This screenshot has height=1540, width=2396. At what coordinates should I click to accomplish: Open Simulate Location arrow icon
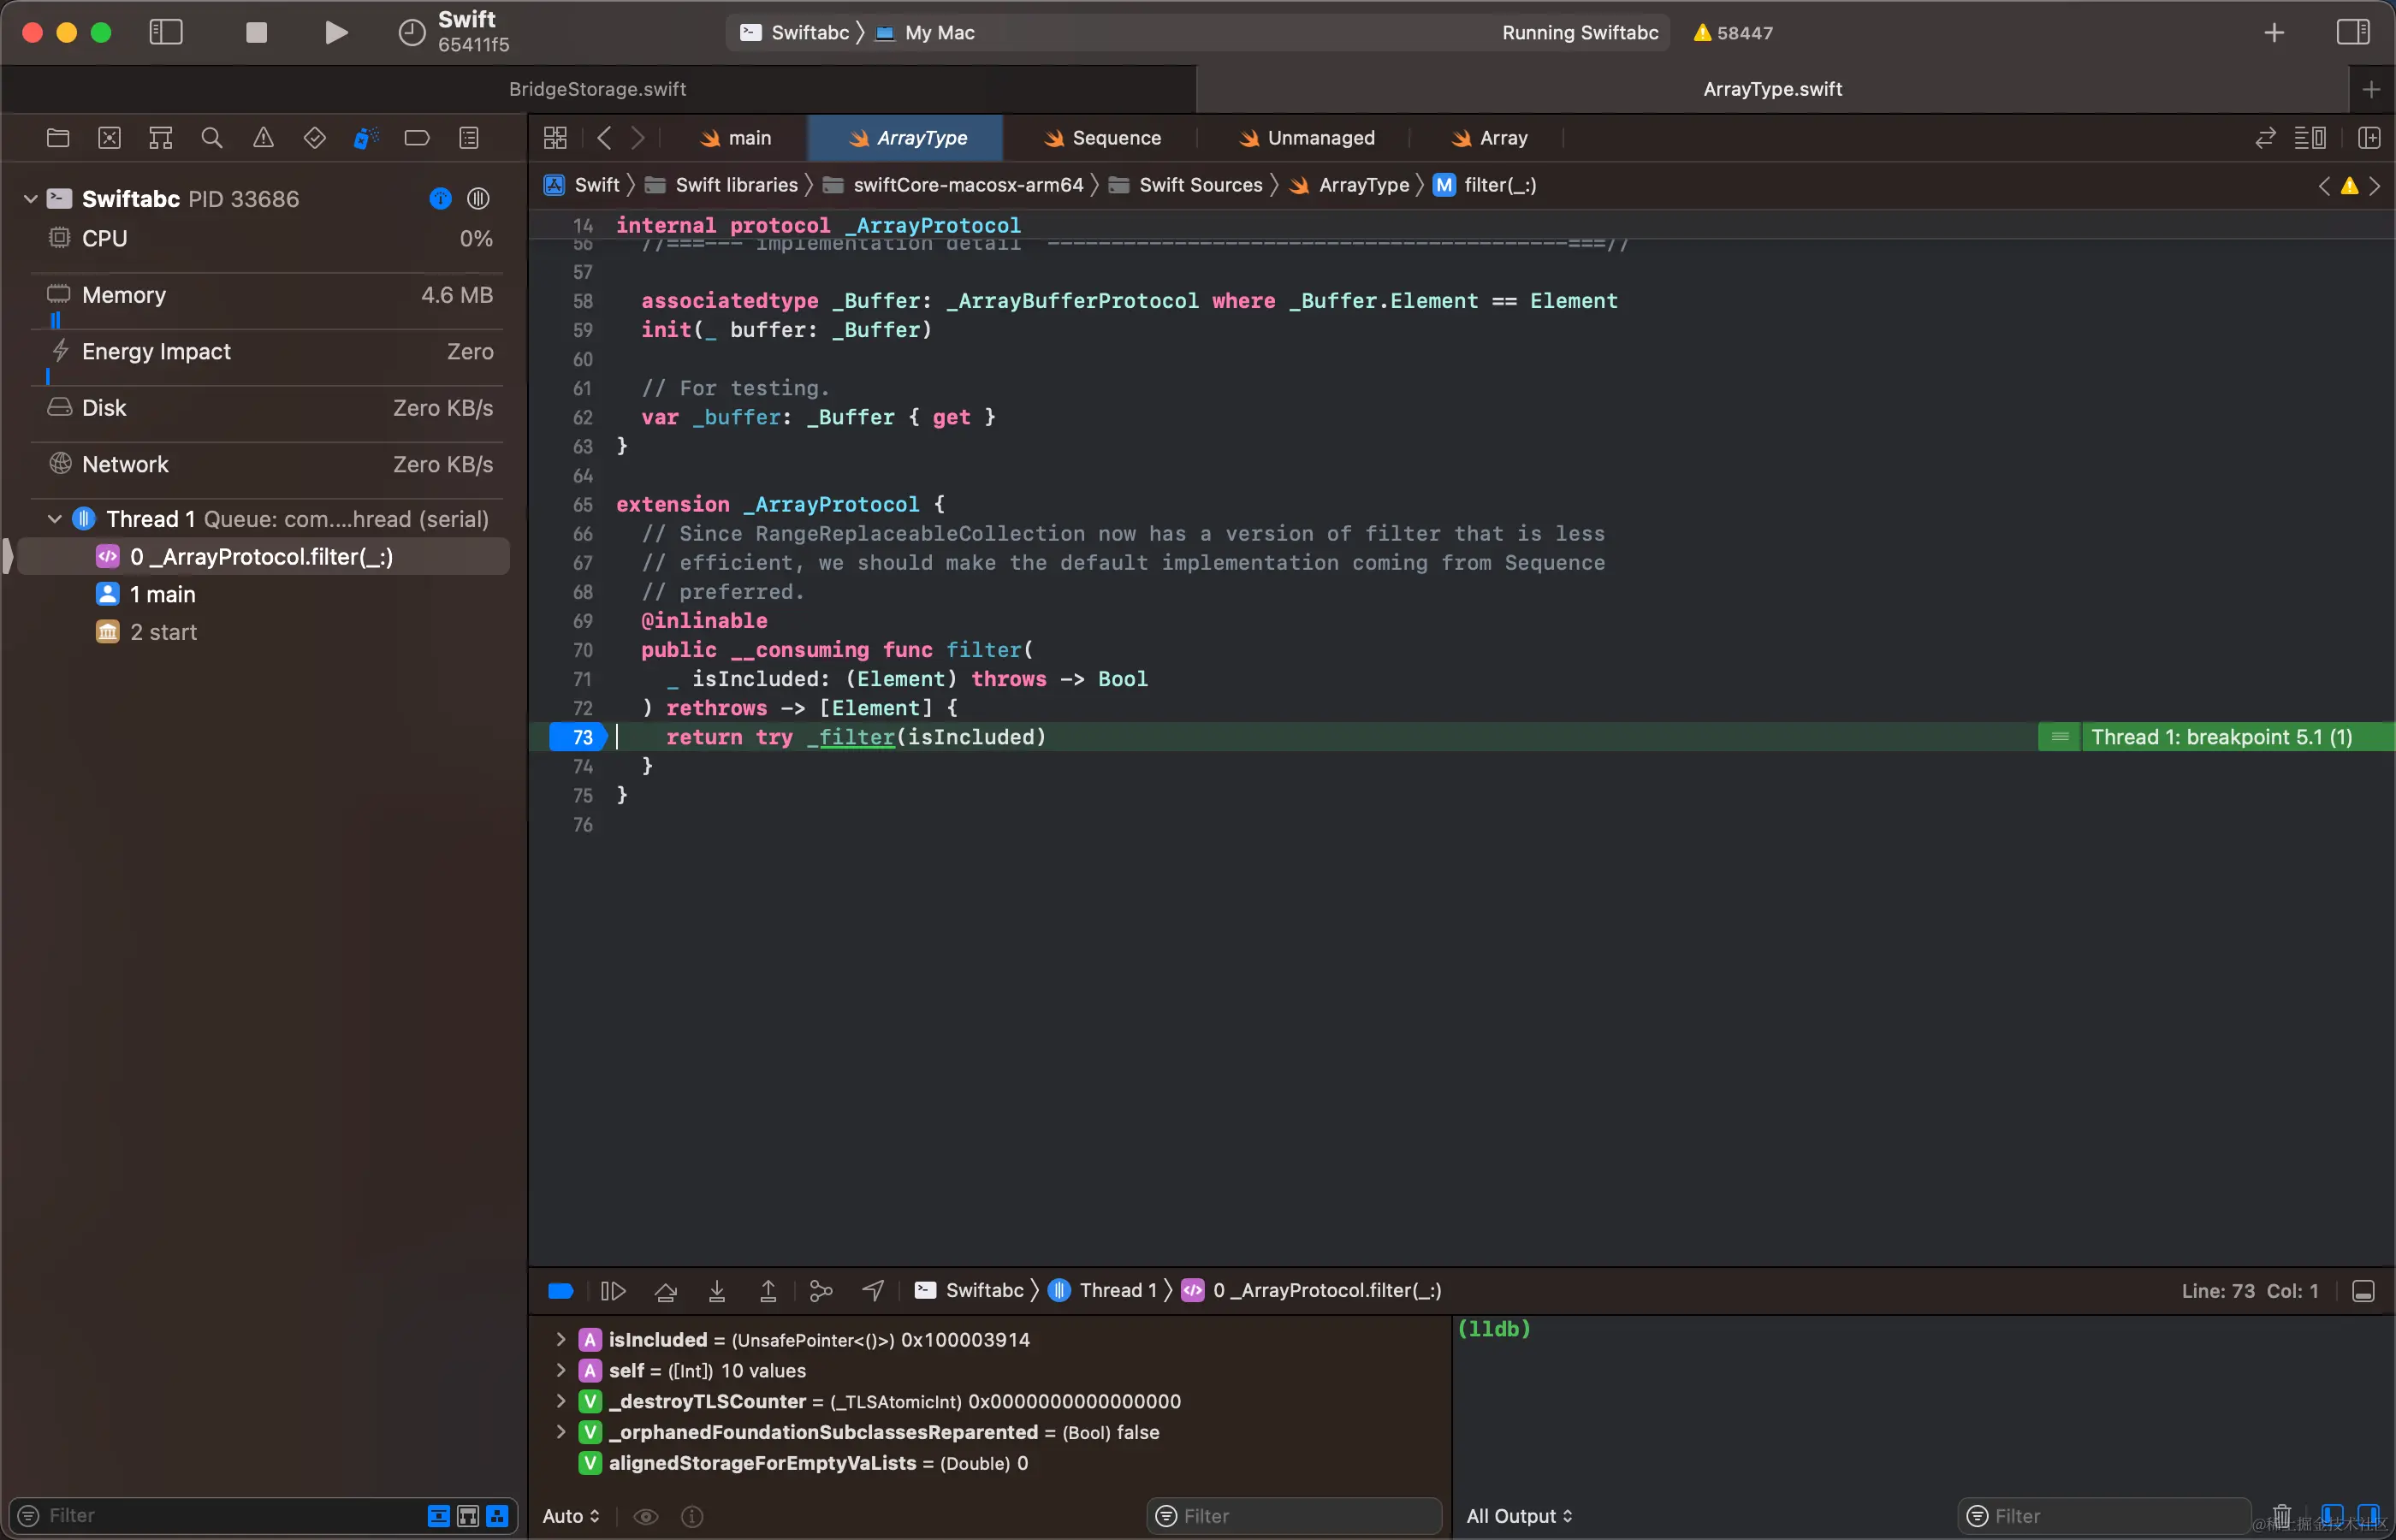point(873,1291)
